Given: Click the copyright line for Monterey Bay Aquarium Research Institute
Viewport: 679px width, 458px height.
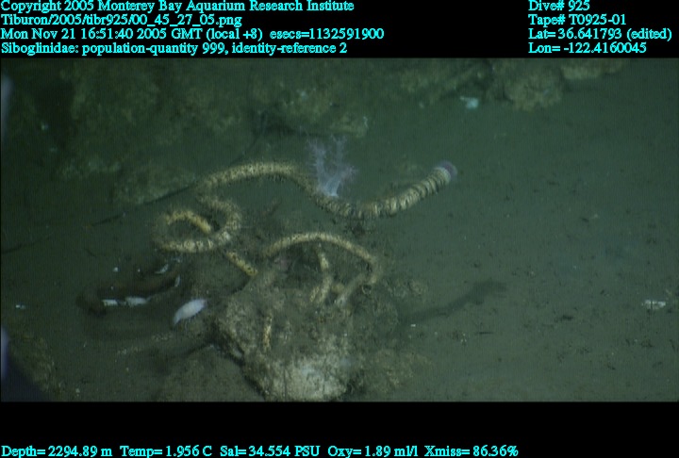Looking at the screenshot, I should point(177,6).
